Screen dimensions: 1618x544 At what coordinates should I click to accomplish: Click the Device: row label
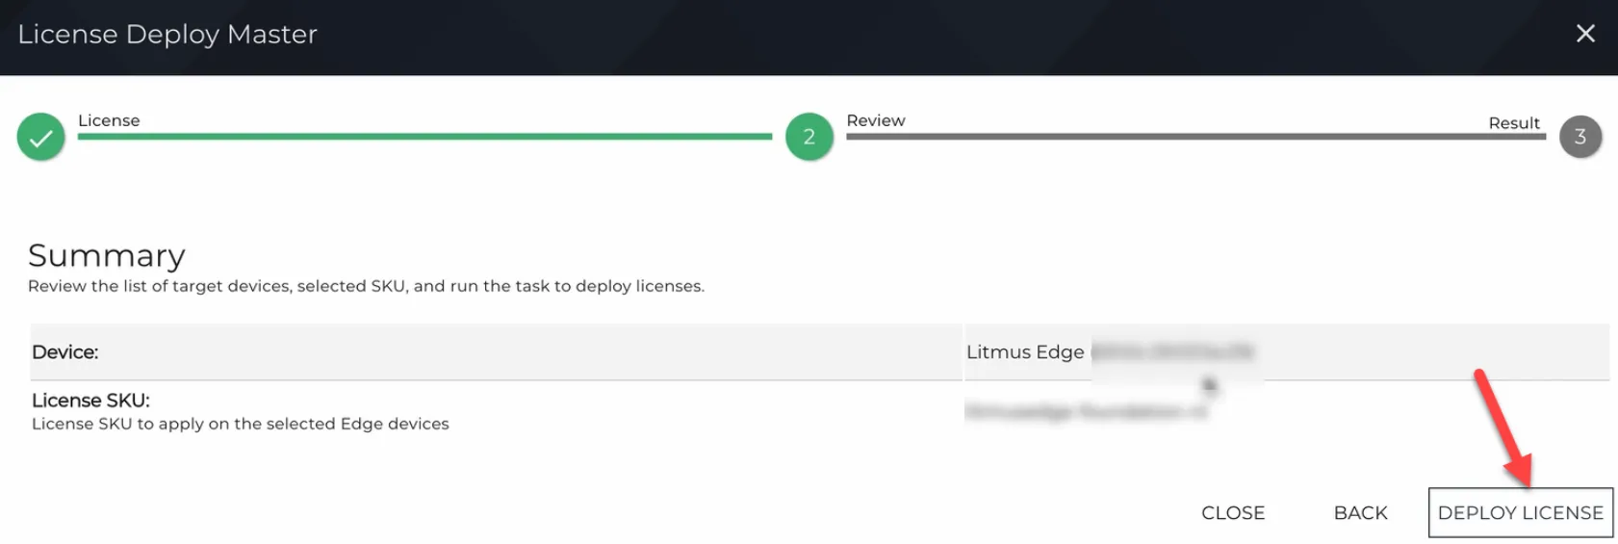pyautogui.click(x=64, y=352)
